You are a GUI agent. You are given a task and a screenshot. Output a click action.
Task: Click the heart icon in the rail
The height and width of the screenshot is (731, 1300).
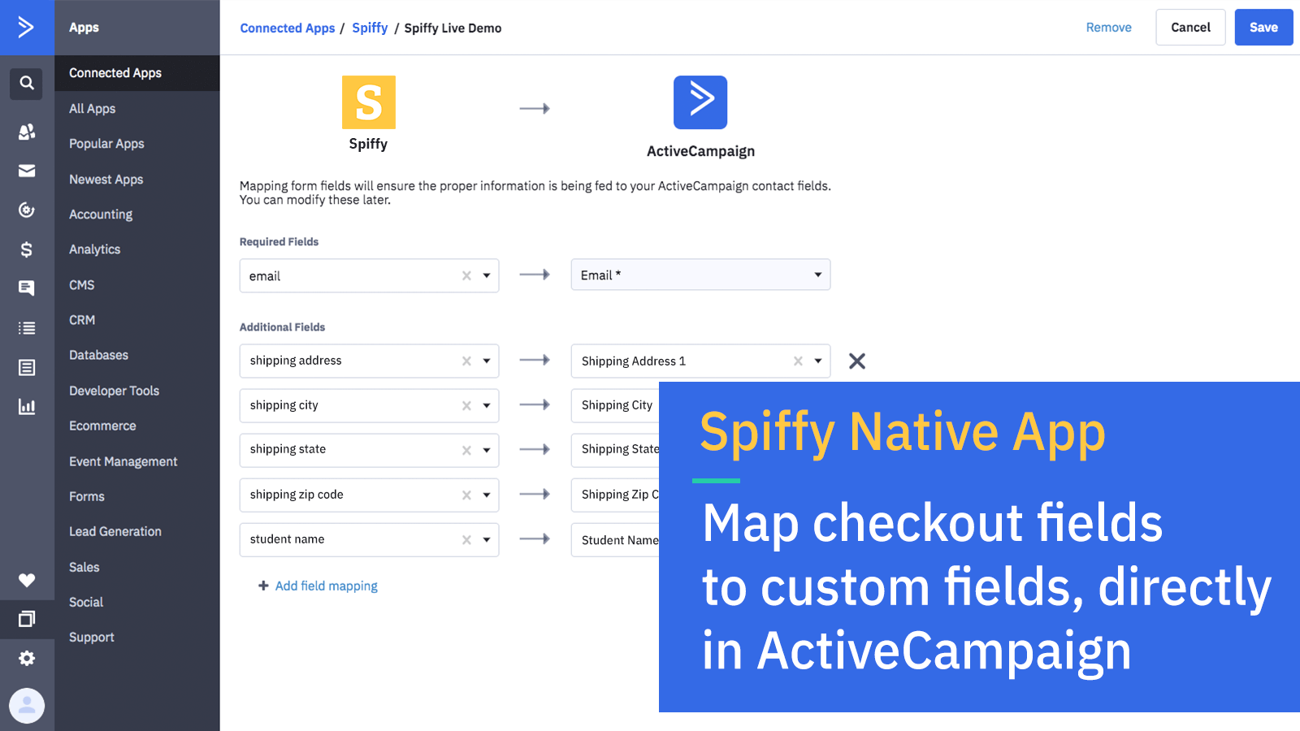[27, 580]
